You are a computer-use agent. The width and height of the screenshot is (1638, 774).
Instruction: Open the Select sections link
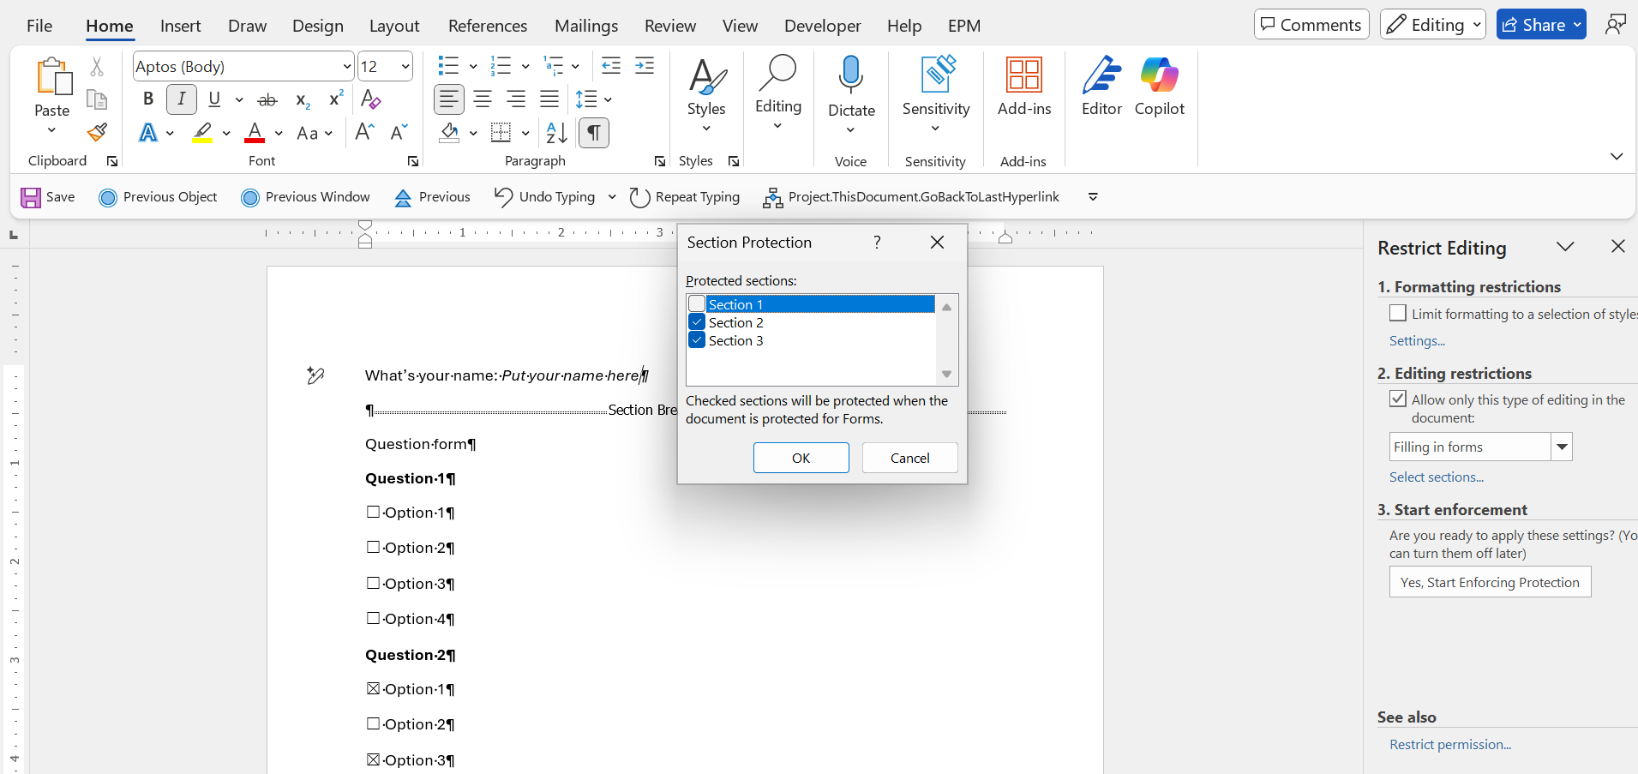[x=1437, y=477]
